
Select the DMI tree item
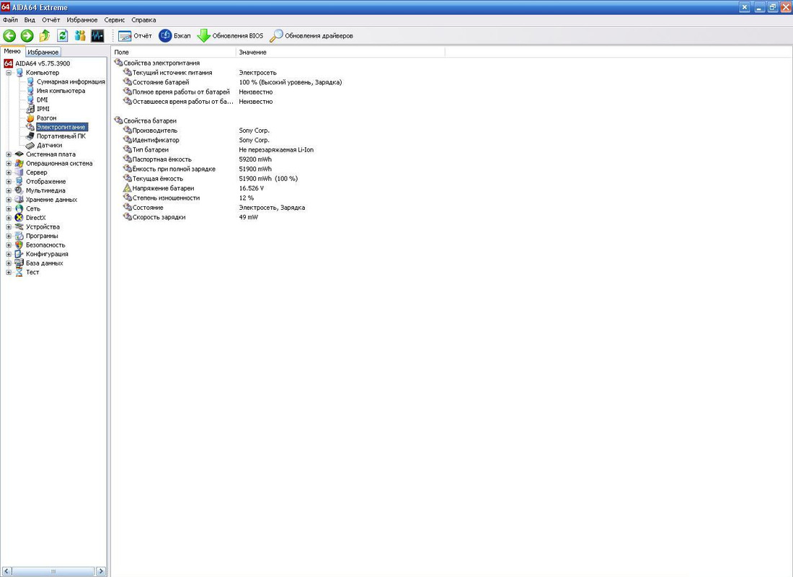[x=42, y=100]
